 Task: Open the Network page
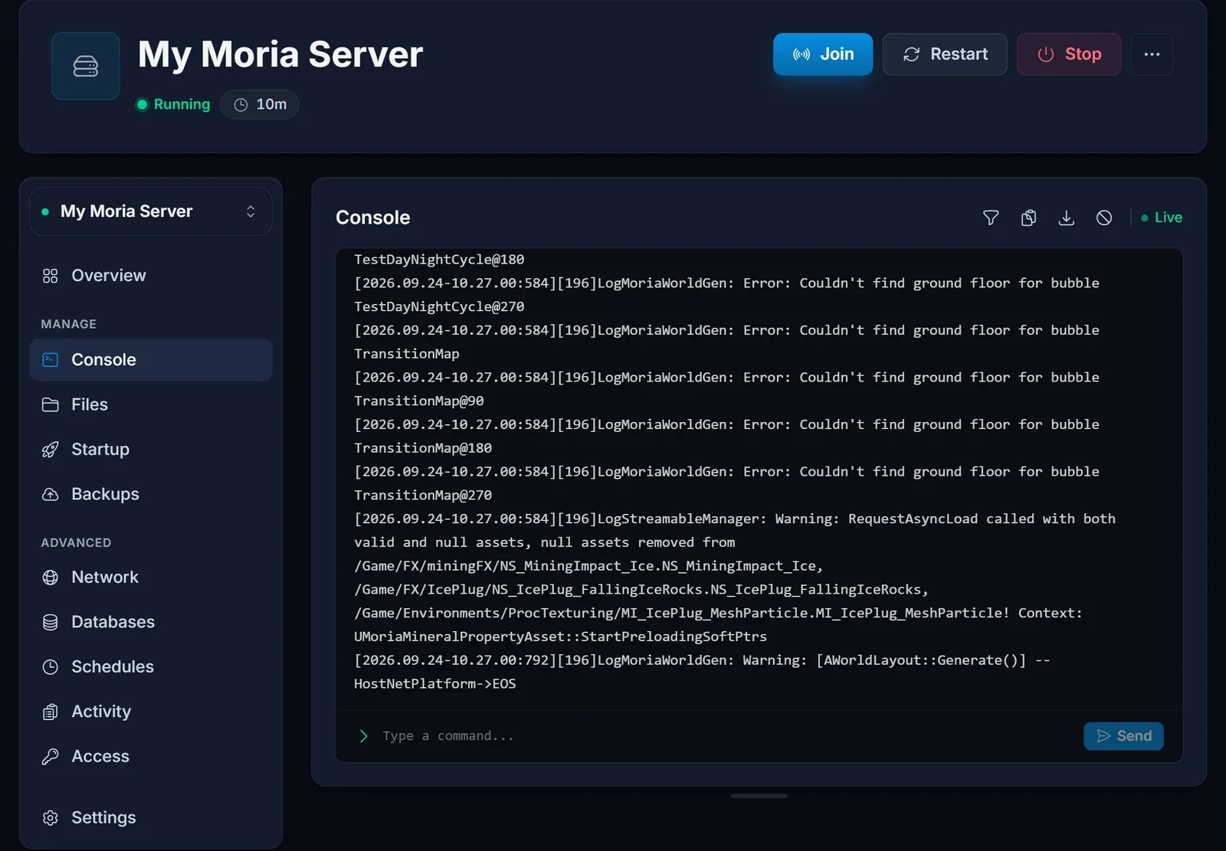point(151,578)
